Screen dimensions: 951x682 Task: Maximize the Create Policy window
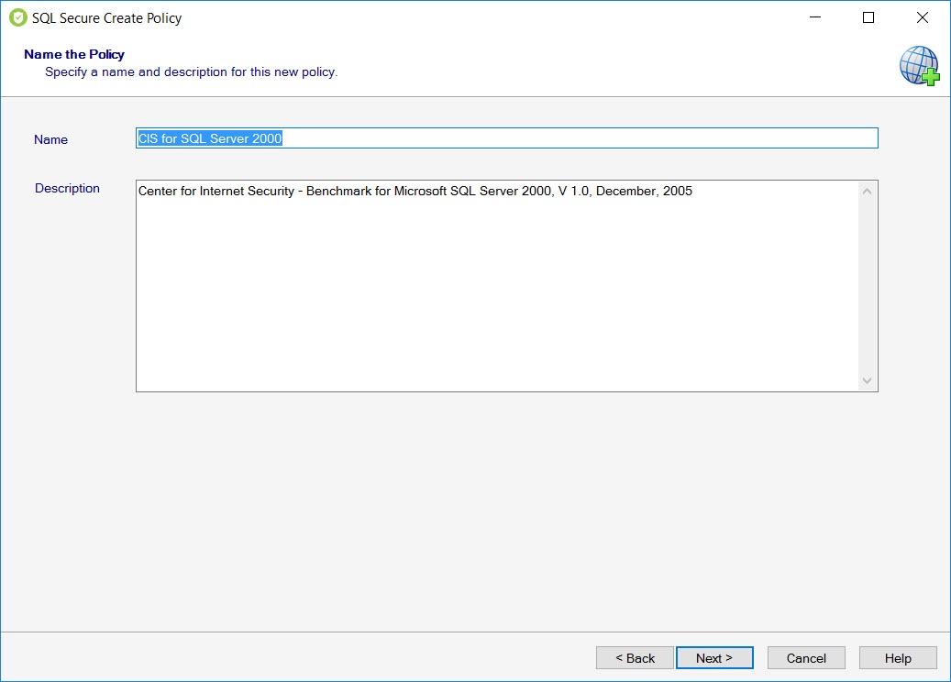(868, 17)
